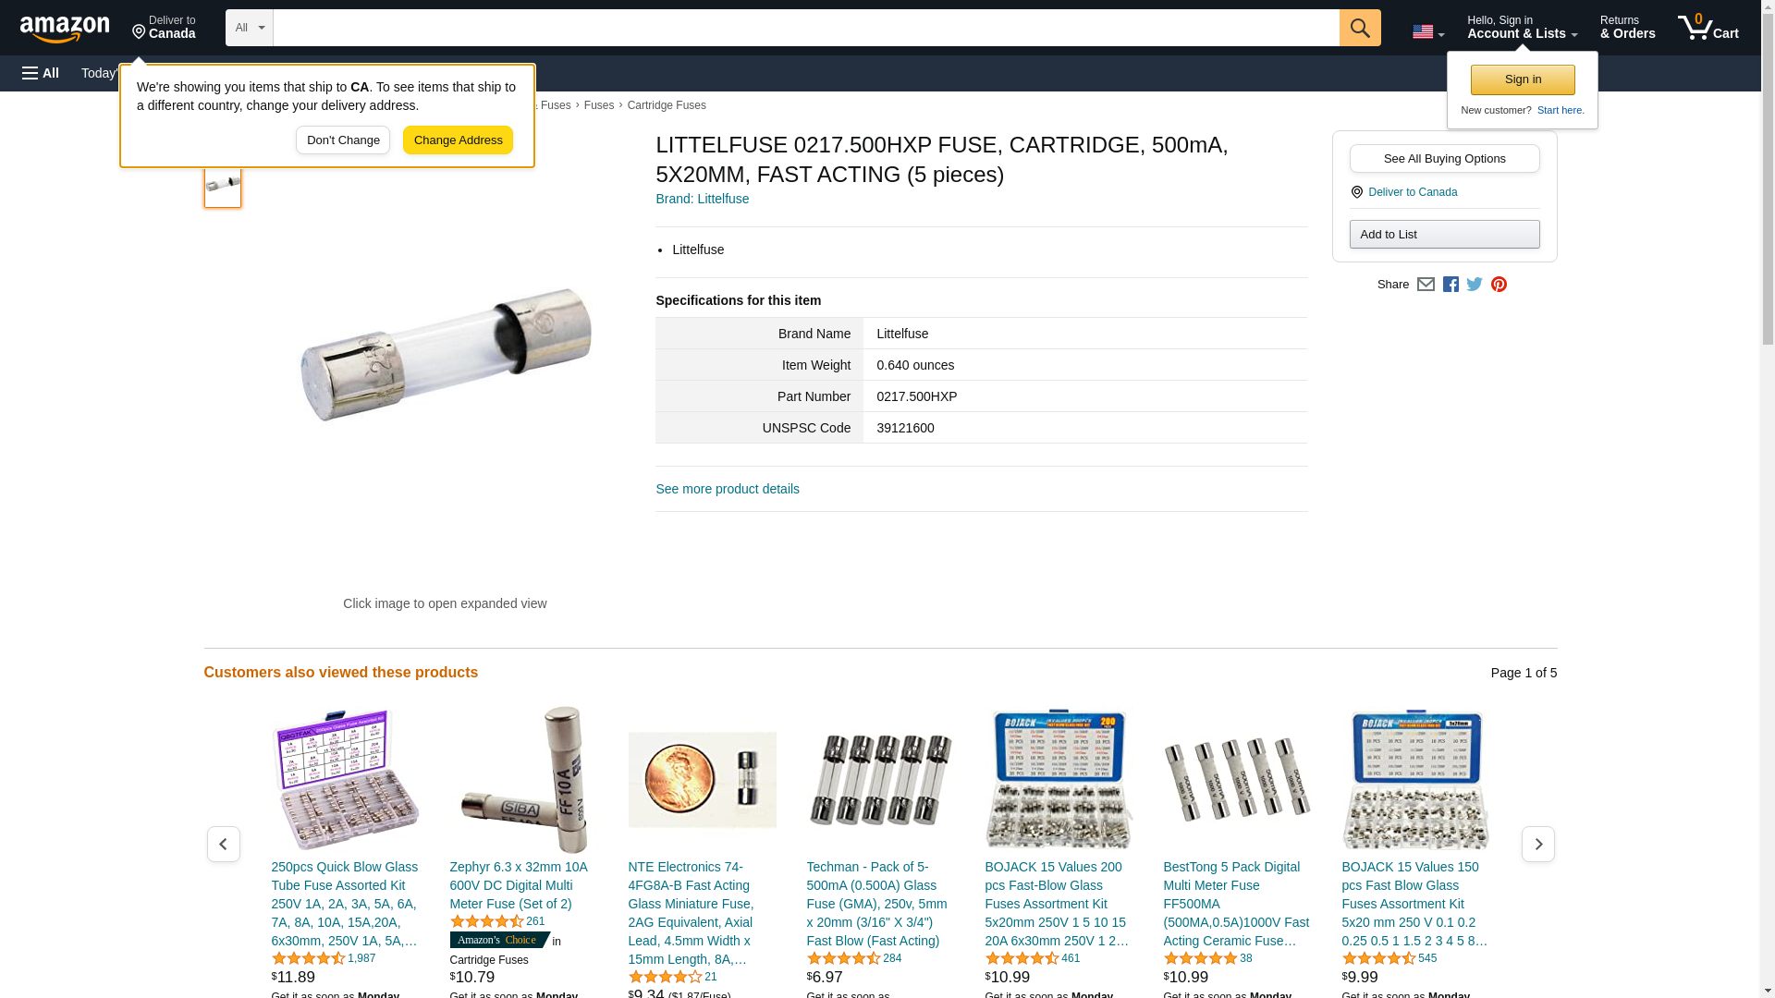Open the shopping cart icon
Viewport: 1775px width, 998px height.
pos(1708,28)
